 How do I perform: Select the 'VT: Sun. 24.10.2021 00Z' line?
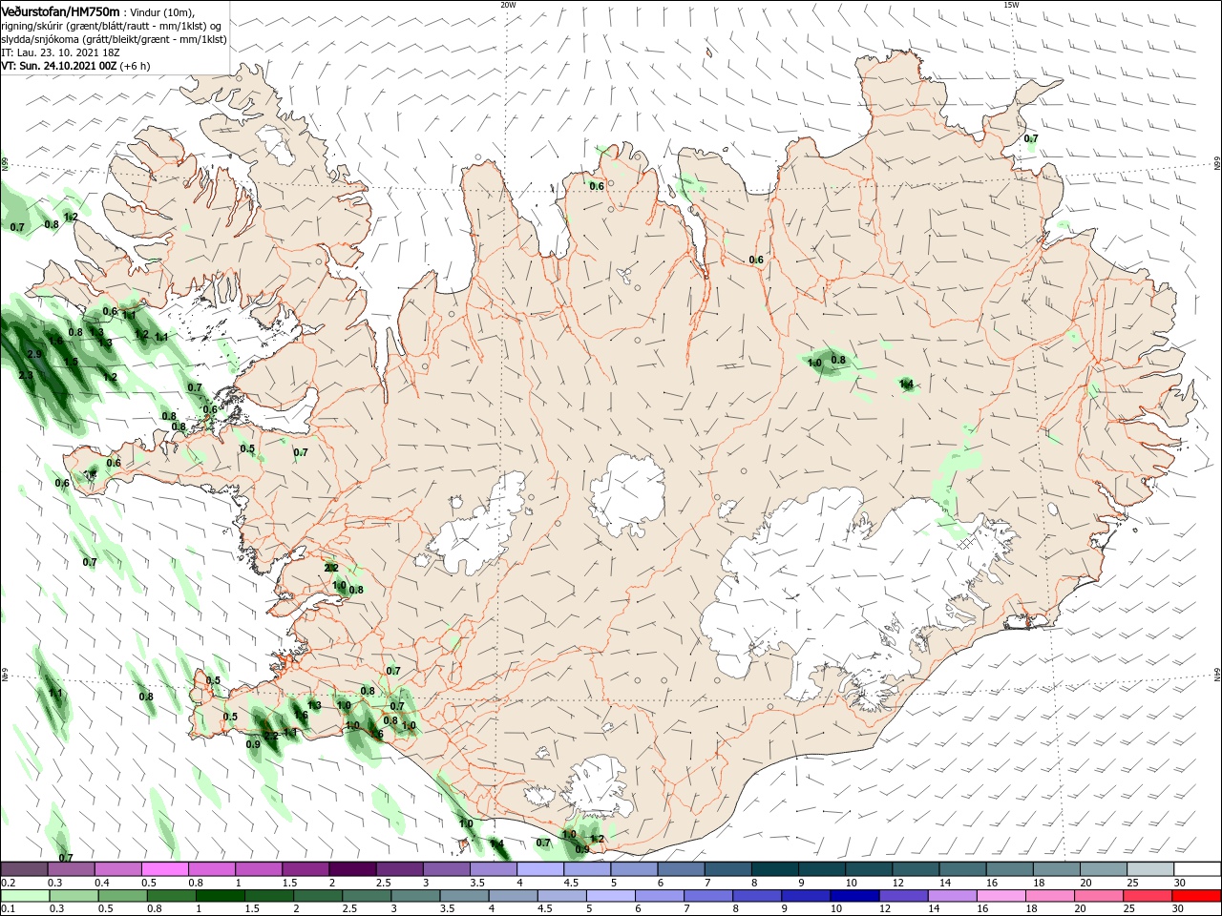coord(58,66)
